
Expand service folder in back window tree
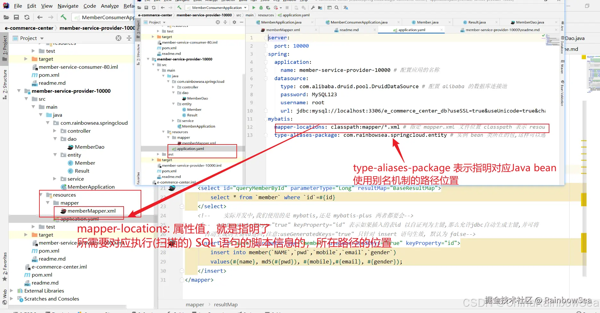pyautogui.click(x=55, y=179)
